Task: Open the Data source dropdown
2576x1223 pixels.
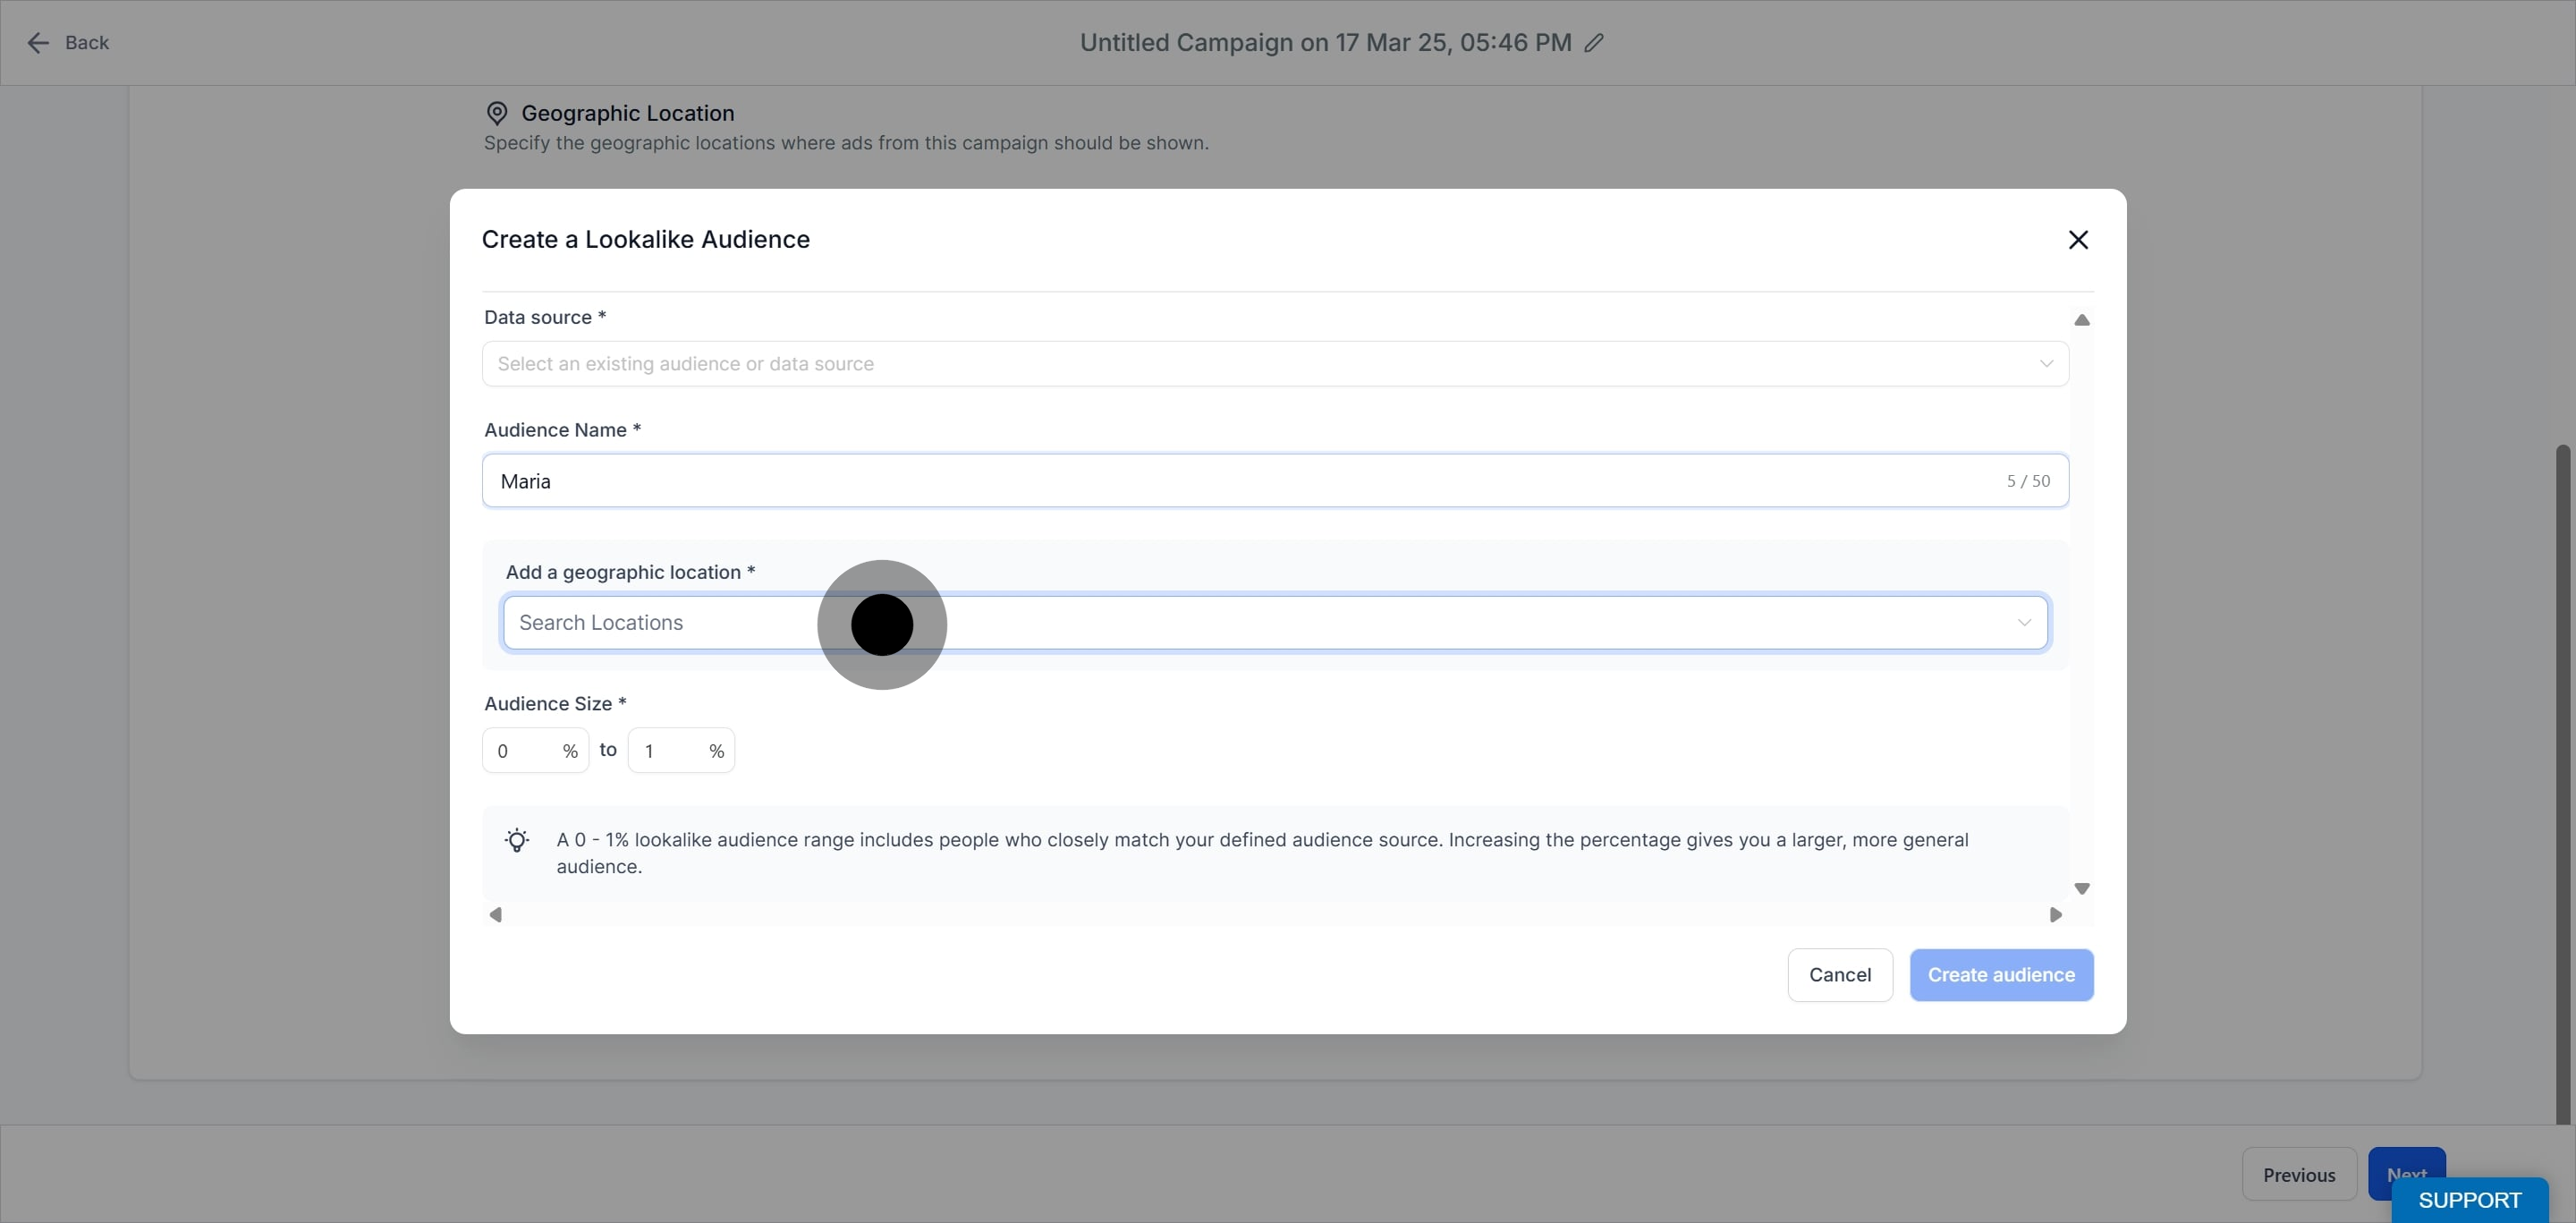Action: [x=1275, y=364]
